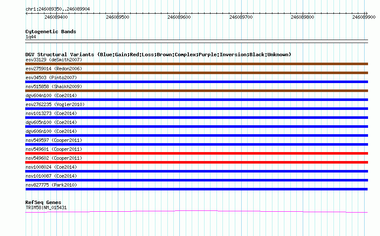Select the red loss bar under nsv549602

[196, 162]
